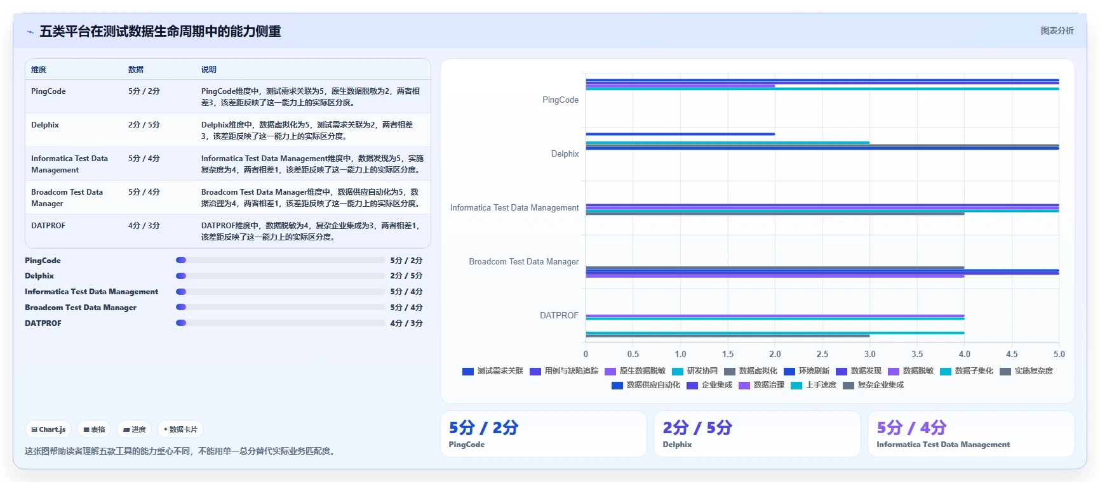The image size is (1100, 482).
Task: Click the Delphix chart axis label
Action: pos(565,154)
